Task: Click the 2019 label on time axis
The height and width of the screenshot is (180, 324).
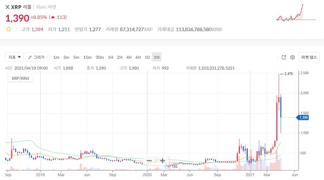Action: pyautogui.click(x=40, y=174)
